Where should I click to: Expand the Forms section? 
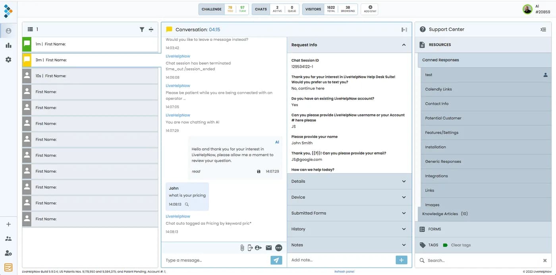[483, 229]
